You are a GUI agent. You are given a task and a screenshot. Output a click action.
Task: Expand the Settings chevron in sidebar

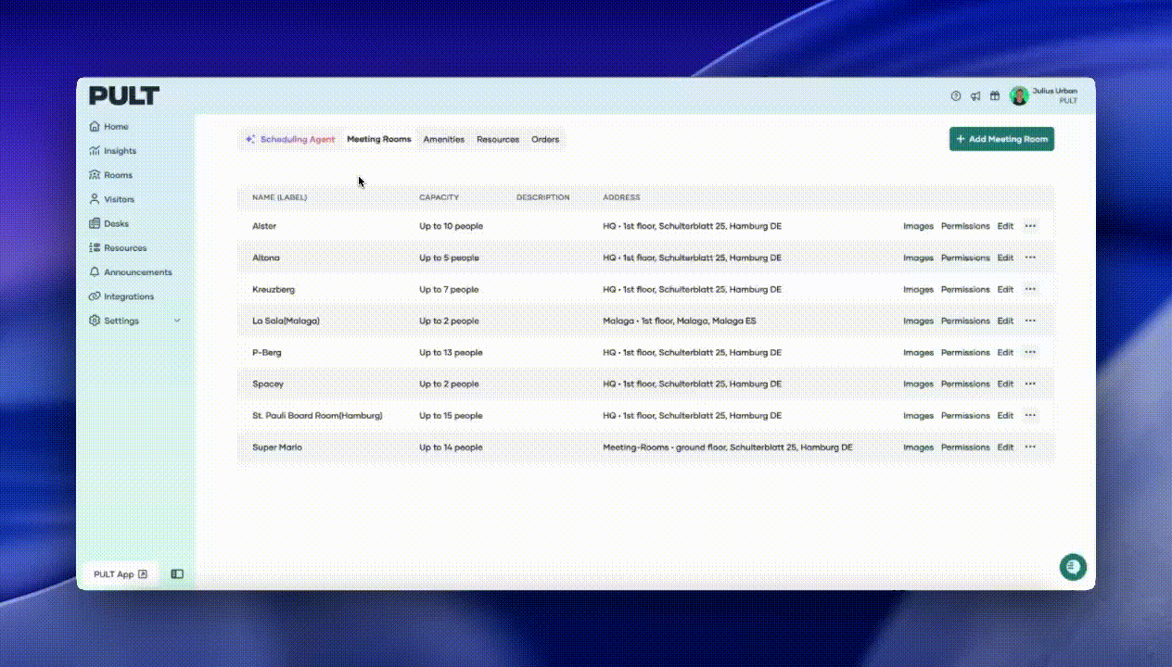pos(177,321)
